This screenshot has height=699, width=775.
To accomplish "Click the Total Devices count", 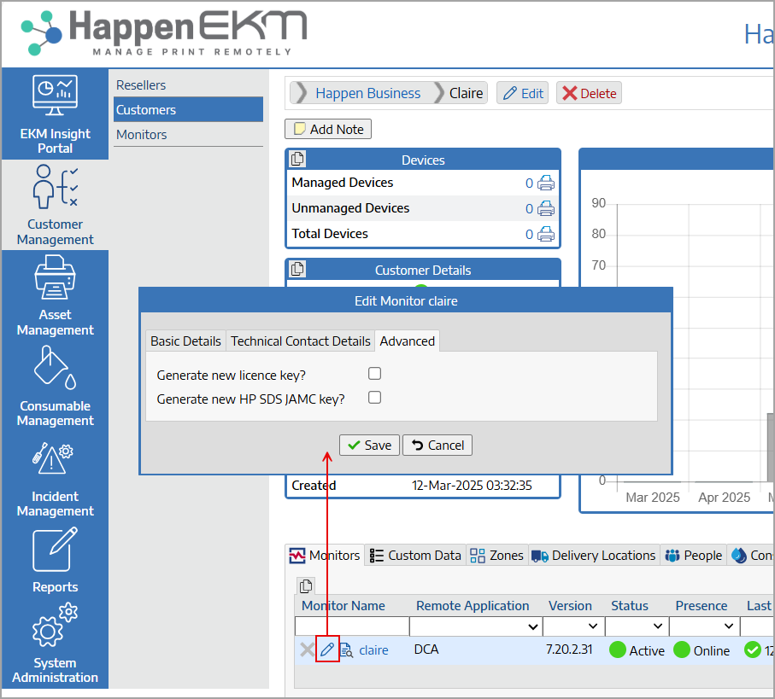I will 529,235.
